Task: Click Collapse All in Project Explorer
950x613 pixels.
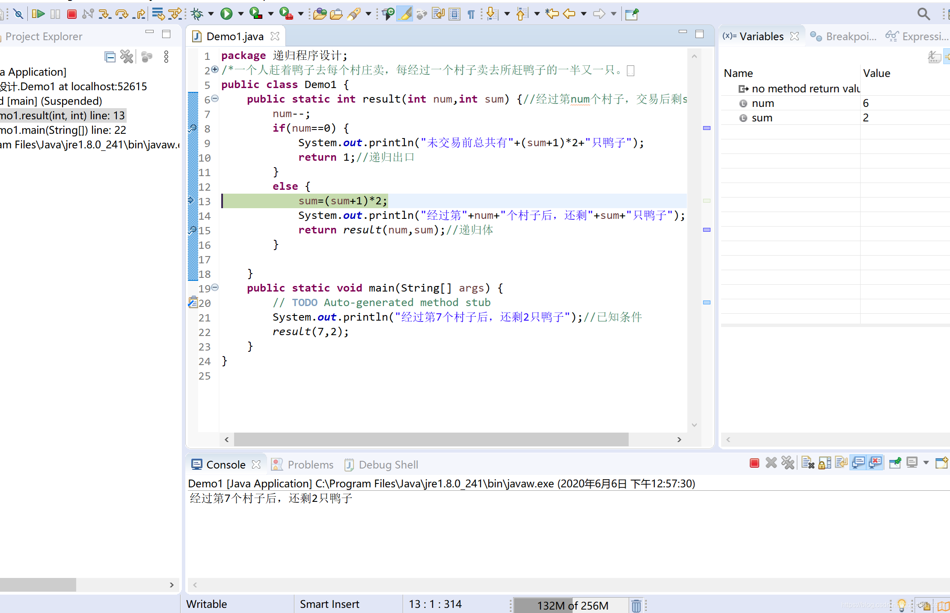Action: point(110,57)
